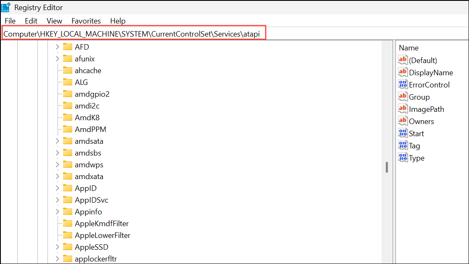Expand the applockerfltr key
The width and height of the screenshot is (469, 264).
58,259
